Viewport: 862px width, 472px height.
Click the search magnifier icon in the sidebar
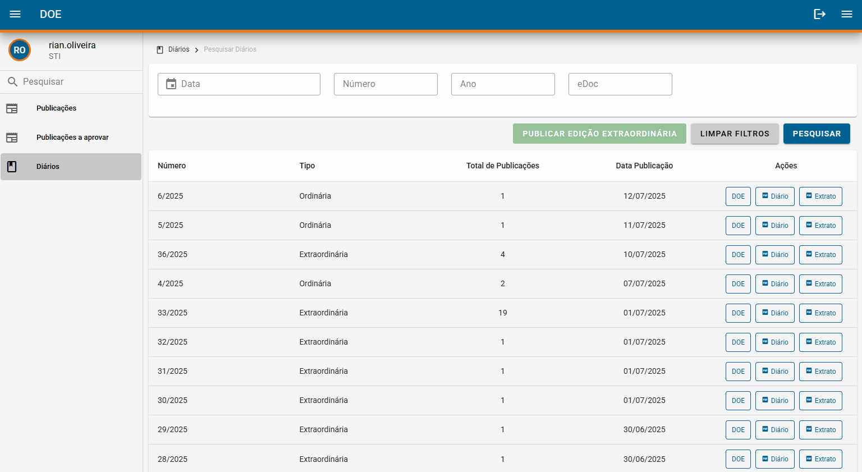coord(12,82)
